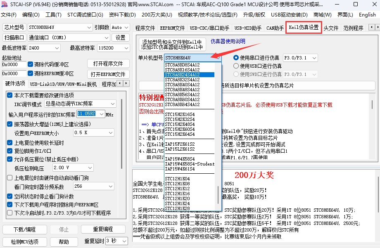The height and width of the screenshot is (248, 380).
Task: Open 最高波特率 115200 dropdown
Action: pos(114,48)
